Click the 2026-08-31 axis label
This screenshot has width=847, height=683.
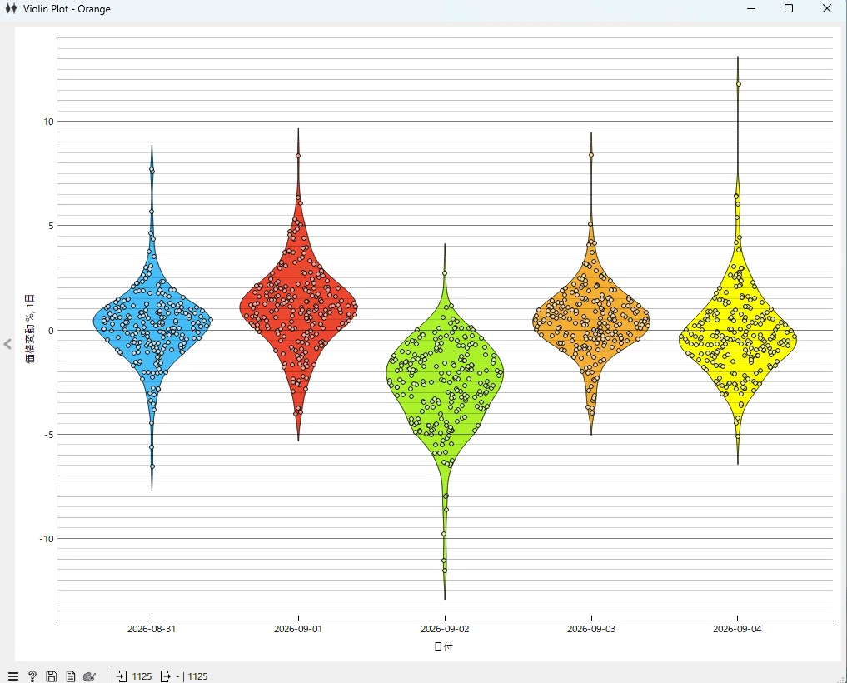coord(152,629)
